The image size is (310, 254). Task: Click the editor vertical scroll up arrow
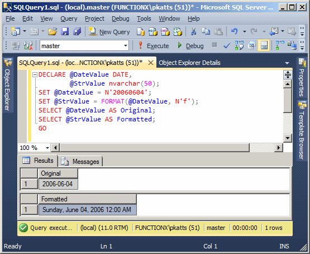tap(288, 84)
